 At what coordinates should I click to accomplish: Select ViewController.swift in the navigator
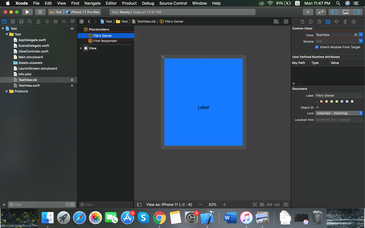click(33, 51)
